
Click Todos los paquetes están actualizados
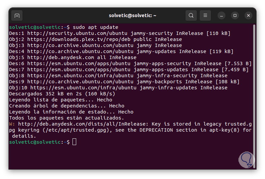click(x=67, y=118)
